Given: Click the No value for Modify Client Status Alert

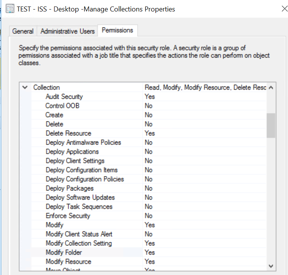Looking at the screenshot, I should pyautogui.click(x=149, y=234).
